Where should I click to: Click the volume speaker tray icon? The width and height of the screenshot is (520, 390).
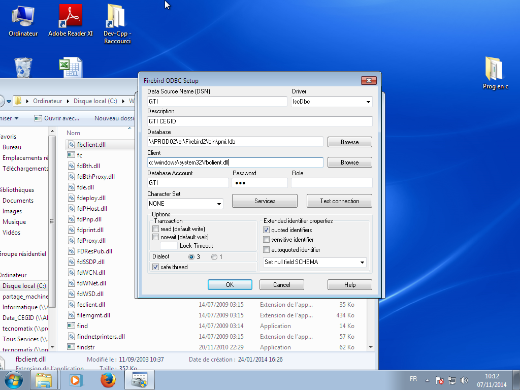(464, 380)
